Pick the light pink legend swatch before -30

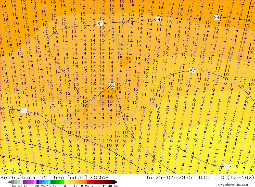(x=35, y=182)
